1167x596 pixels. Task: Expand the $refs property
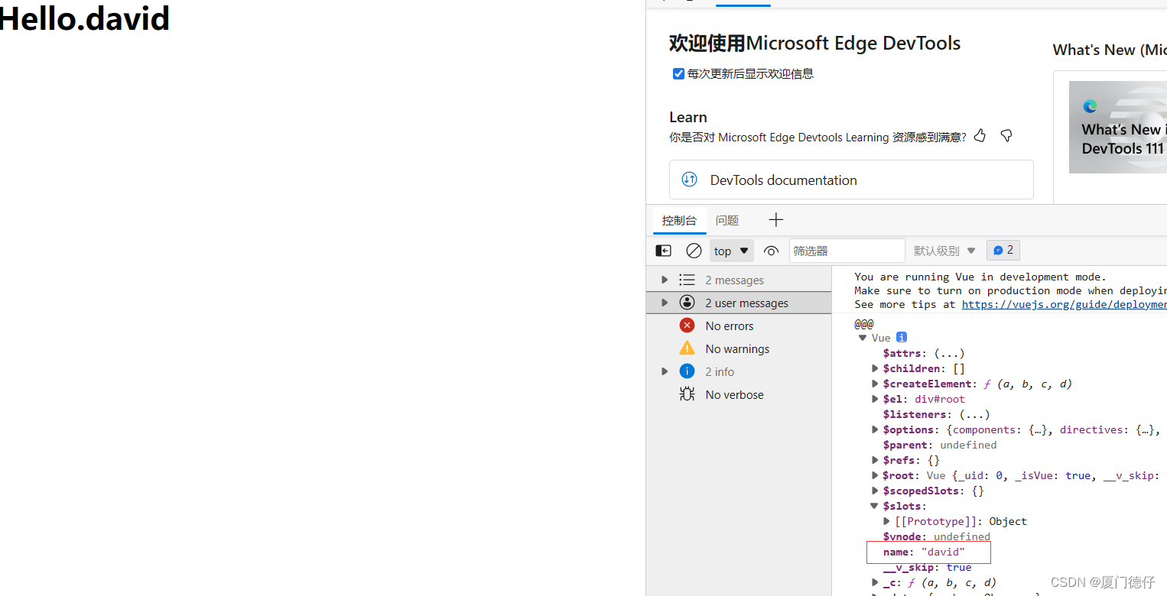click(876, 460)
